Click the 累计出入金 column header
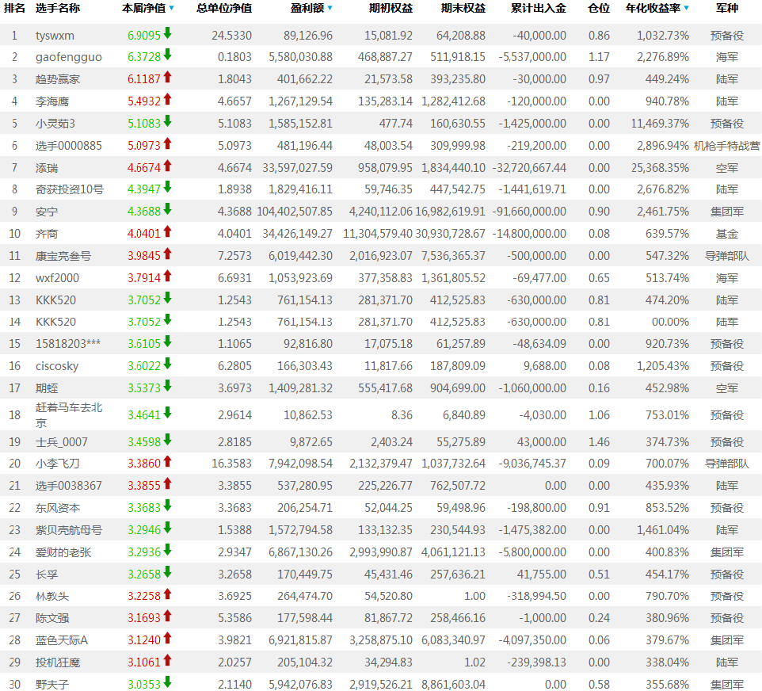The height and width of the screenshot is (691, 762). click(x=539, y=8)
